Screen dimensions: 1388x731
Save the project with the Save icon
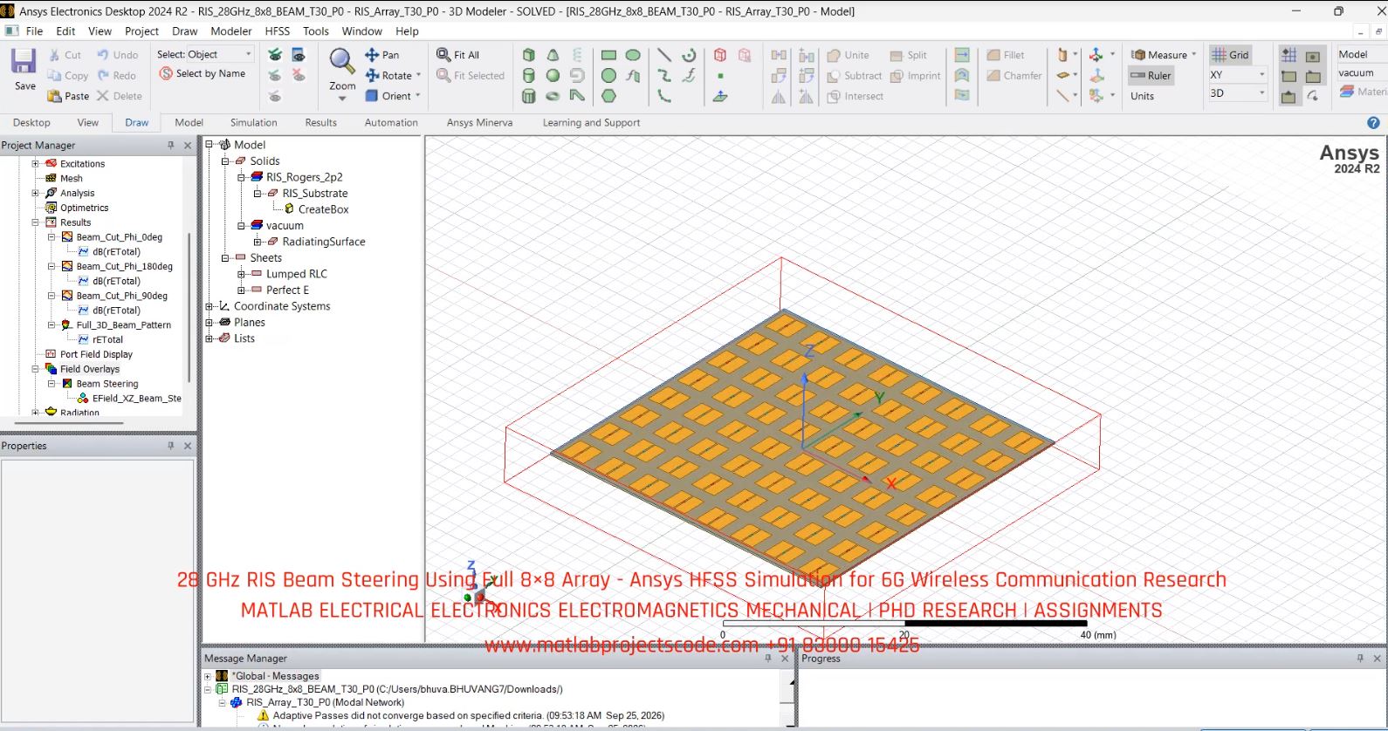(x=24, y=61)
